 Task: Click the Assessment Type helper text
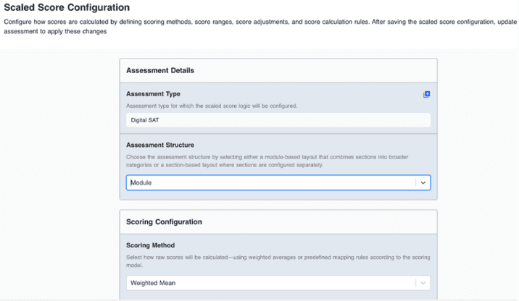tap(212, 106)
